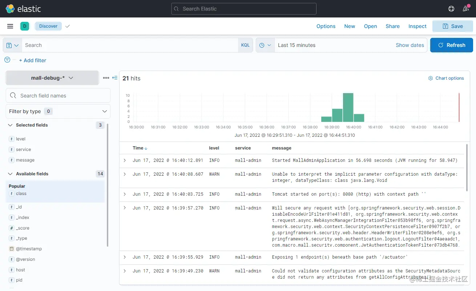Select the @version field

(25, 259)
